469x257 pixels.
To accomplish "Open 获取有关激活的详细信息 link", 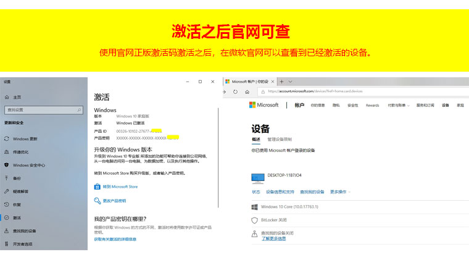I will (x=115, y=238).
